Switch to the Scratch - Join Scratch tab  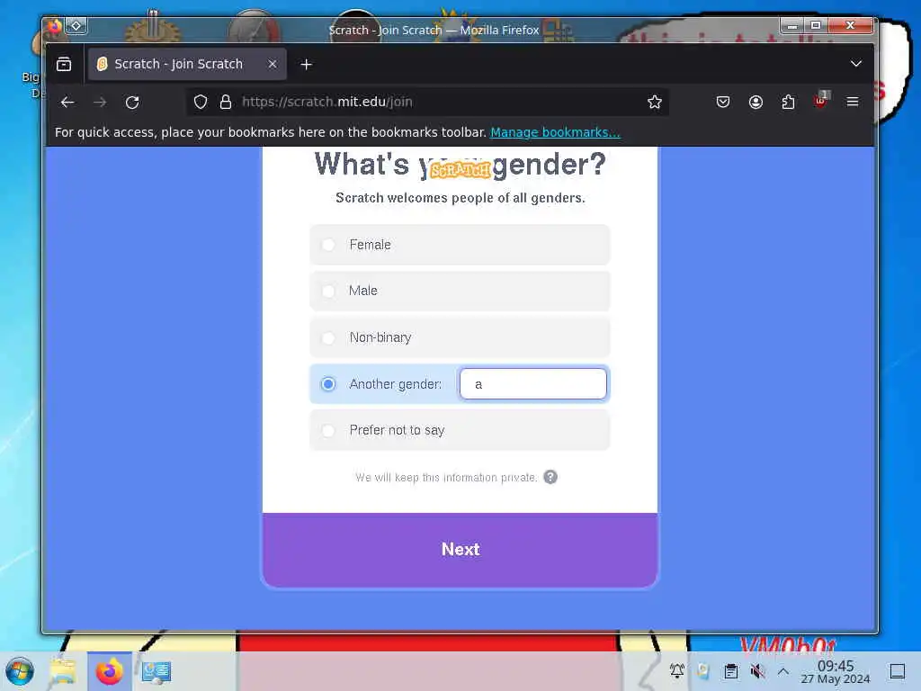pyautogui.click(x=187, y=64)
